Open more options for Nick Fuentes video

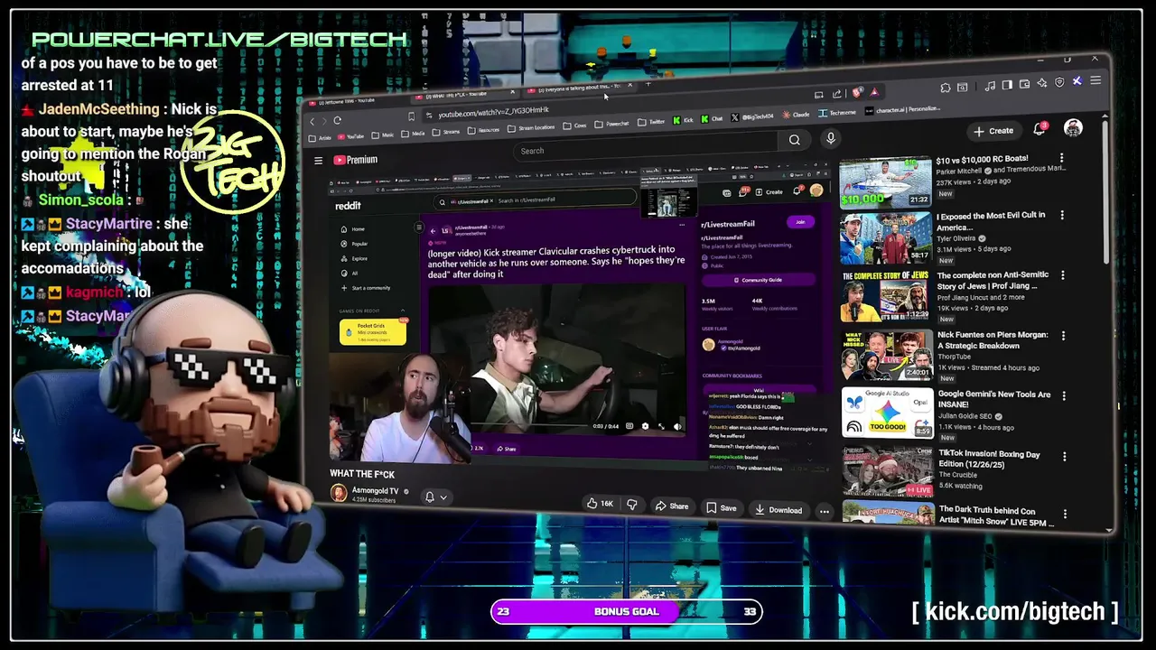pos(1063,335)
